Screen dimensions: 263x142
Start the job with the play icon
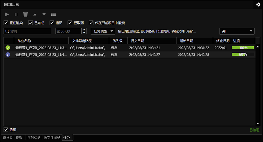click(x=7, y=14)
